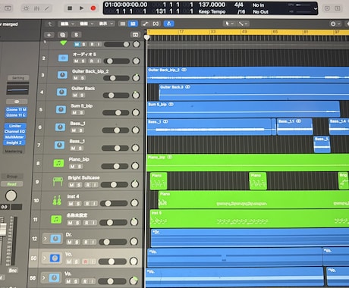Toggle the blue catch playhead icon

(168, 23)
